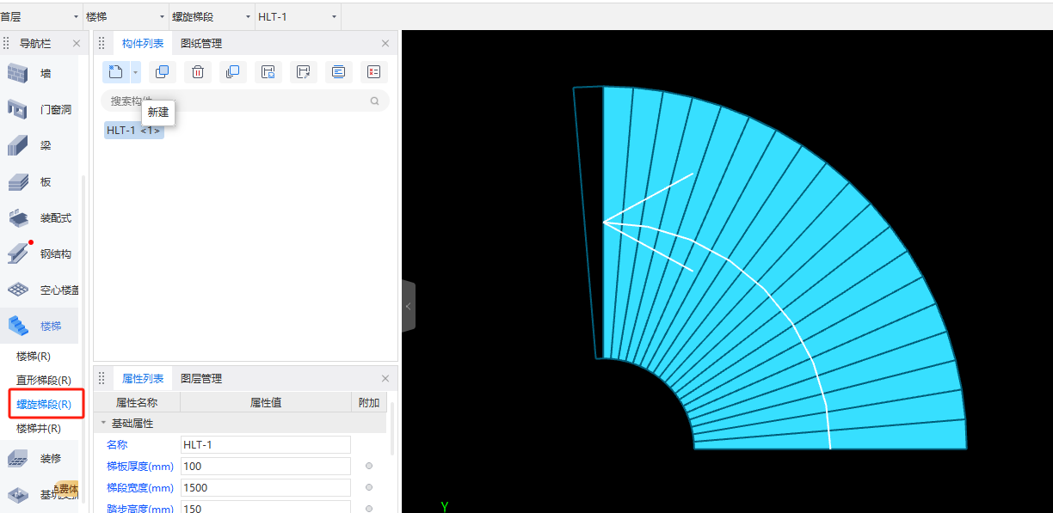
Task: Switch to the 属性列表 tab
Action: tap(143, 378)
